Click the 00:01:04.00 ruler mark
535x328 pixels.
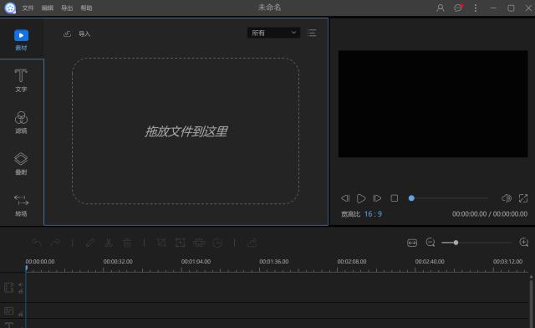(196, 261)
